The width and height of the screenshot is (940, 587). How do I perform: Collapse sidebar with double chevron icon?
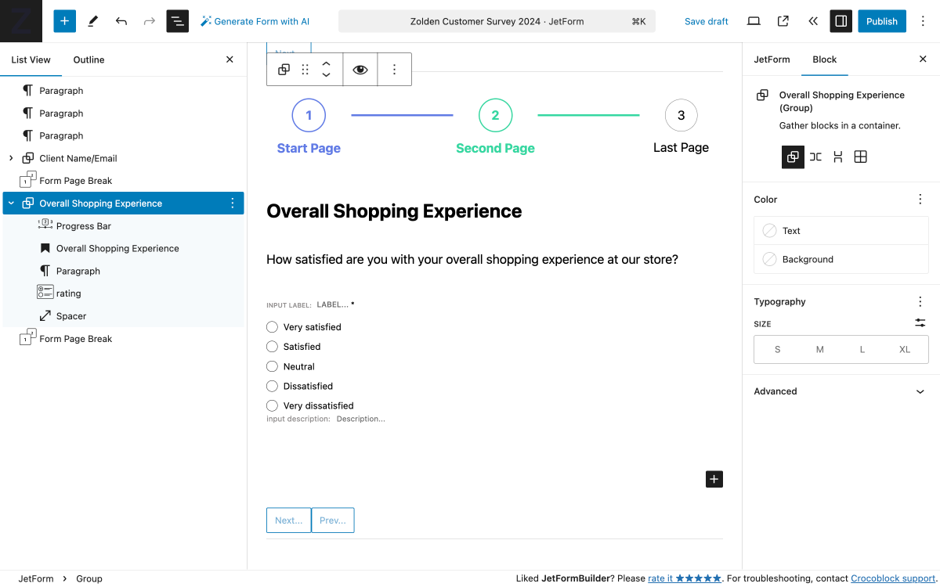click(x=812, y=21)
